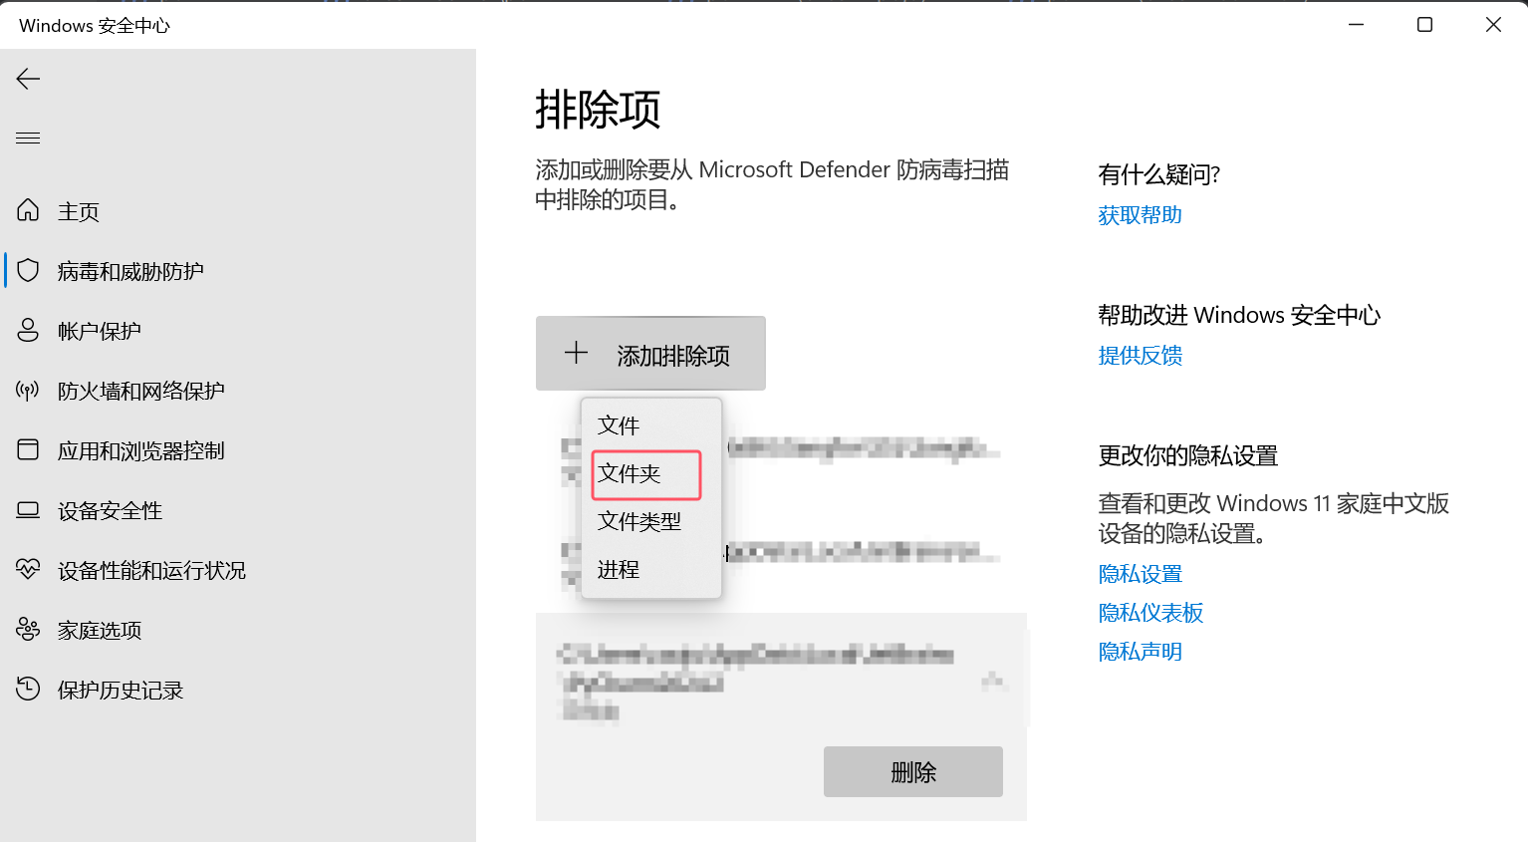The height and width of the screenshot is (842, 1528).
Task: Open the 获取帮助 link
Action: tap(1140, 215)
